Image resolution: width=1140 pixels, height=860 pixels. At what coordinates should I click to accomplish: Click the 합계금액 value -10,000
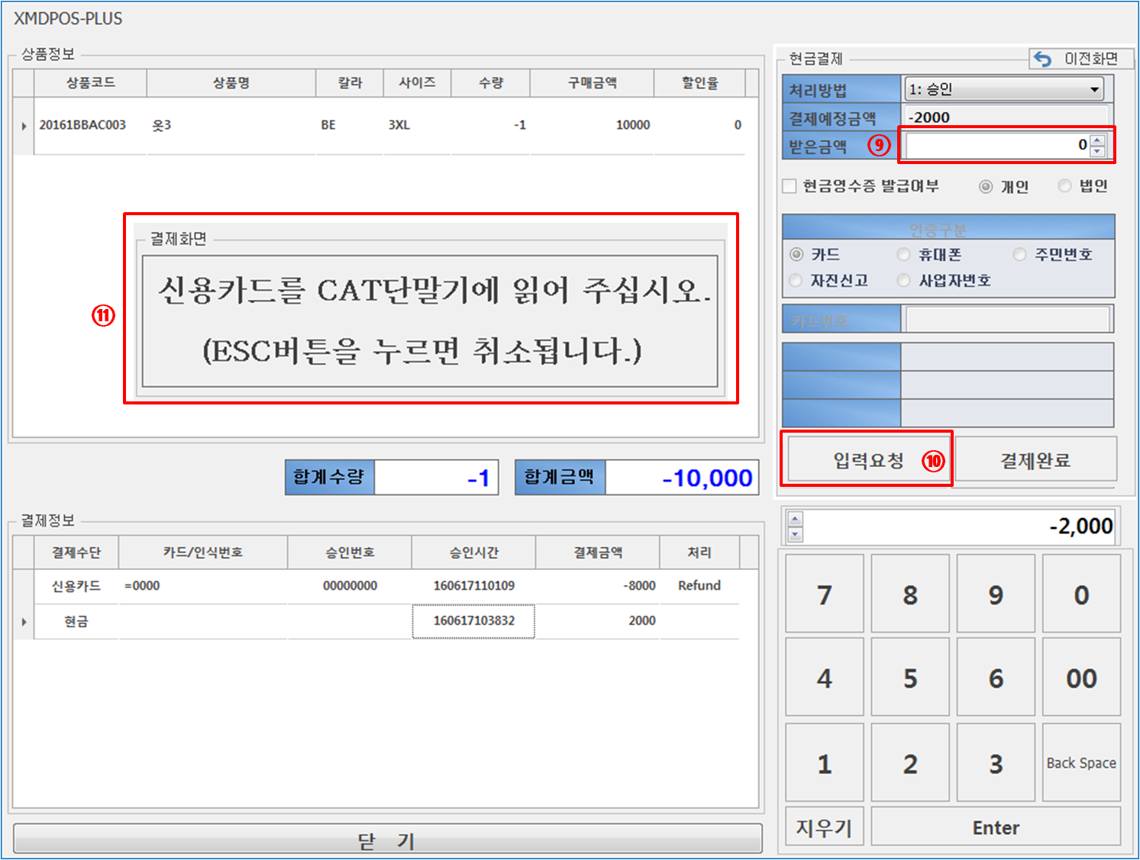click(x=682, y=478)
